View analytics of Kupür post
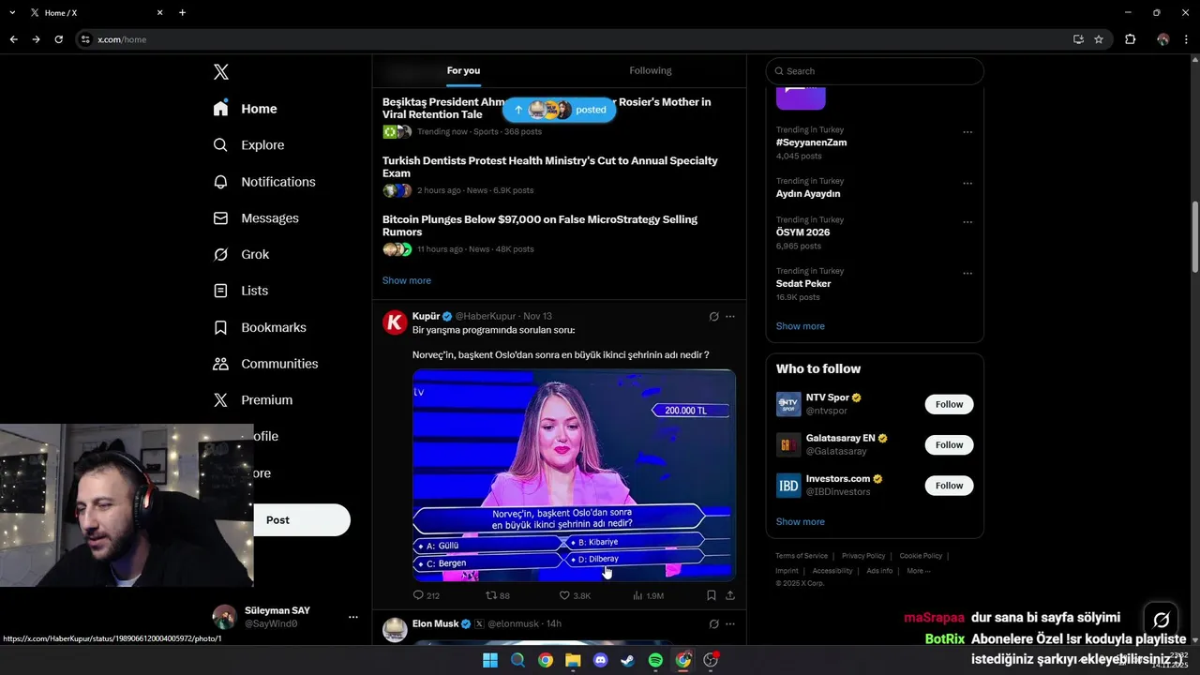The width and height of the screenshot is (1200, 675). pos(649,595)
